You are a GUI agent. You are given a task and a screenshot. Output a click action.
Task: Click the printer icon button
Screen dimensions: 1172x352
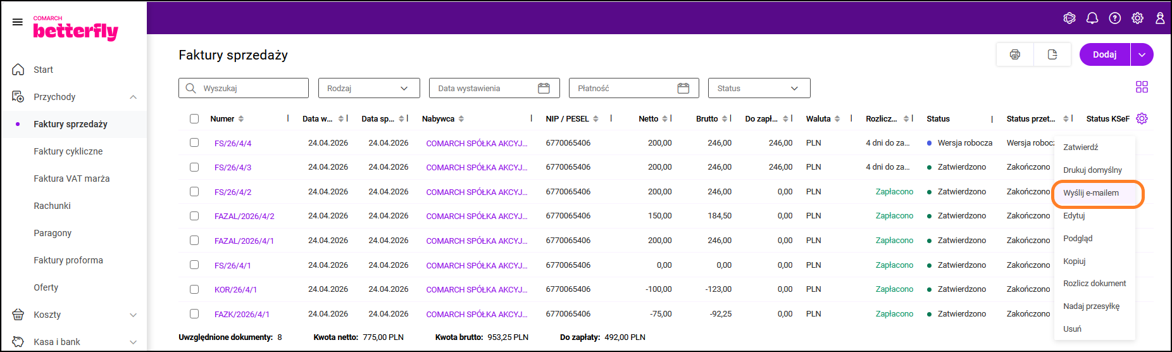[1015, 54]
